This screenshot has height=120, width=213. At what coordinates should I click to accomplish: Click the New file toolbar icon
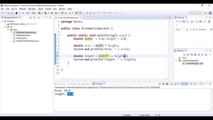point(3,13)
